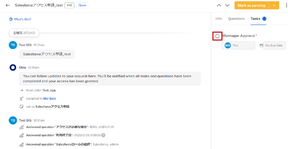Click the Salesforceアクセス申請_test message bubble
The width and height of the screenshot is (288, 149).
[x=47, y=54]
